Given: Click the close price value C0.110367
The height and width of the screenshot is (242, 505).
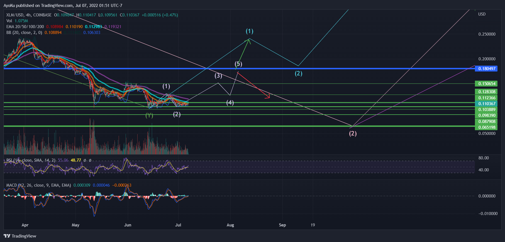Looking at the screenshot, I should 130,15.
